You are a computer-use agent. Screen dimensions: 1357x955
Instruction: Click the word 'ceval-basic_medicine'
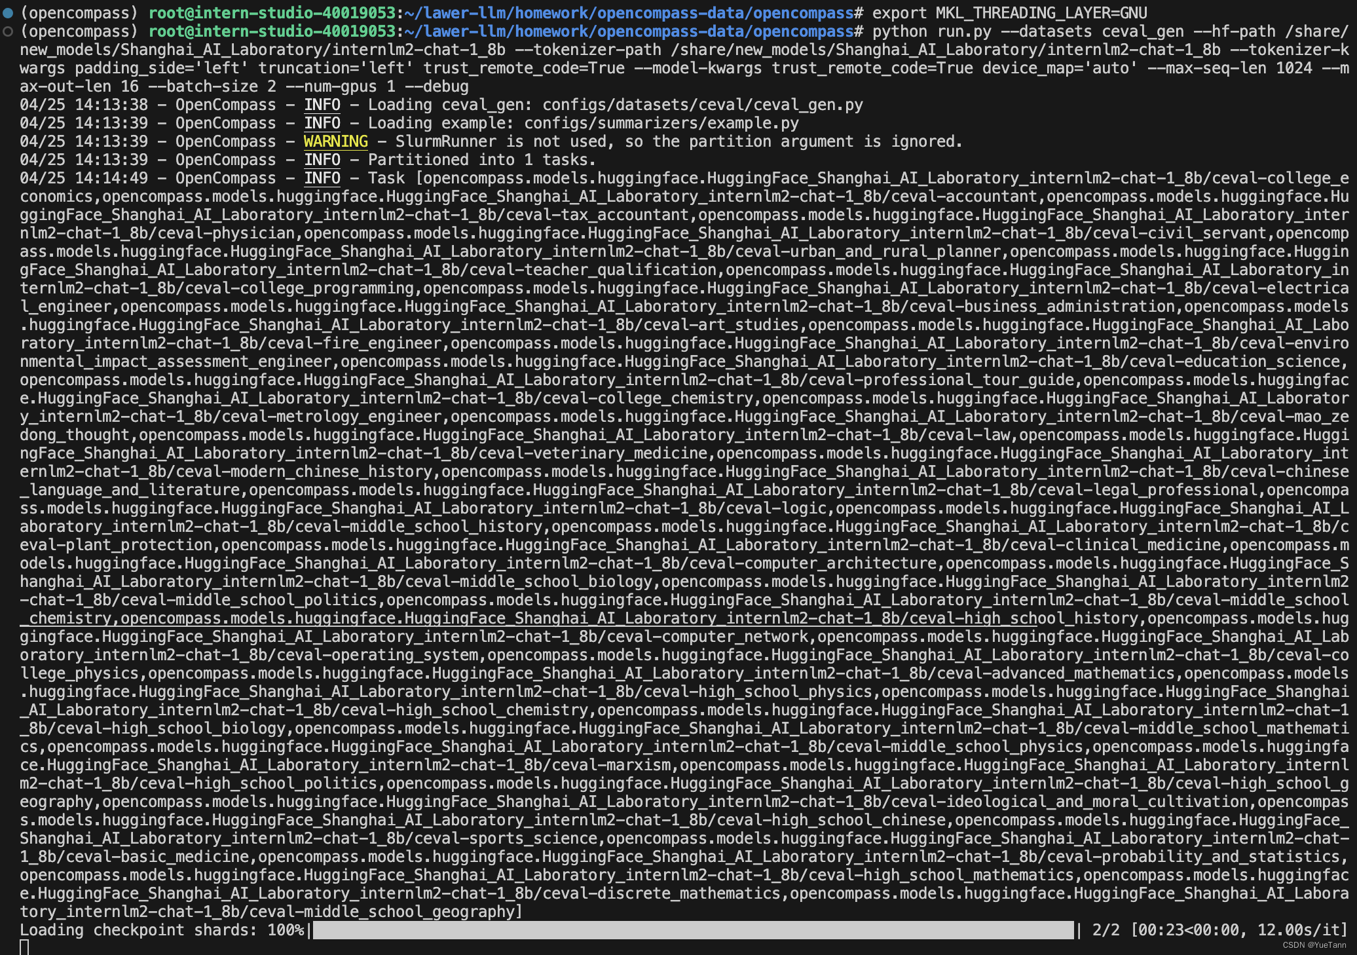(x=157, y=857)
